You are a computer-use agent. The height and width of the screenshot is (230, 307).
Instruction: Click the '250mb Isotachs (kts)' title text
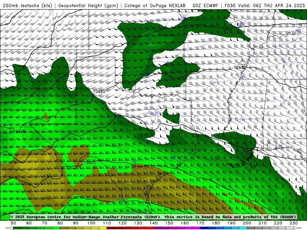(27, 5)
